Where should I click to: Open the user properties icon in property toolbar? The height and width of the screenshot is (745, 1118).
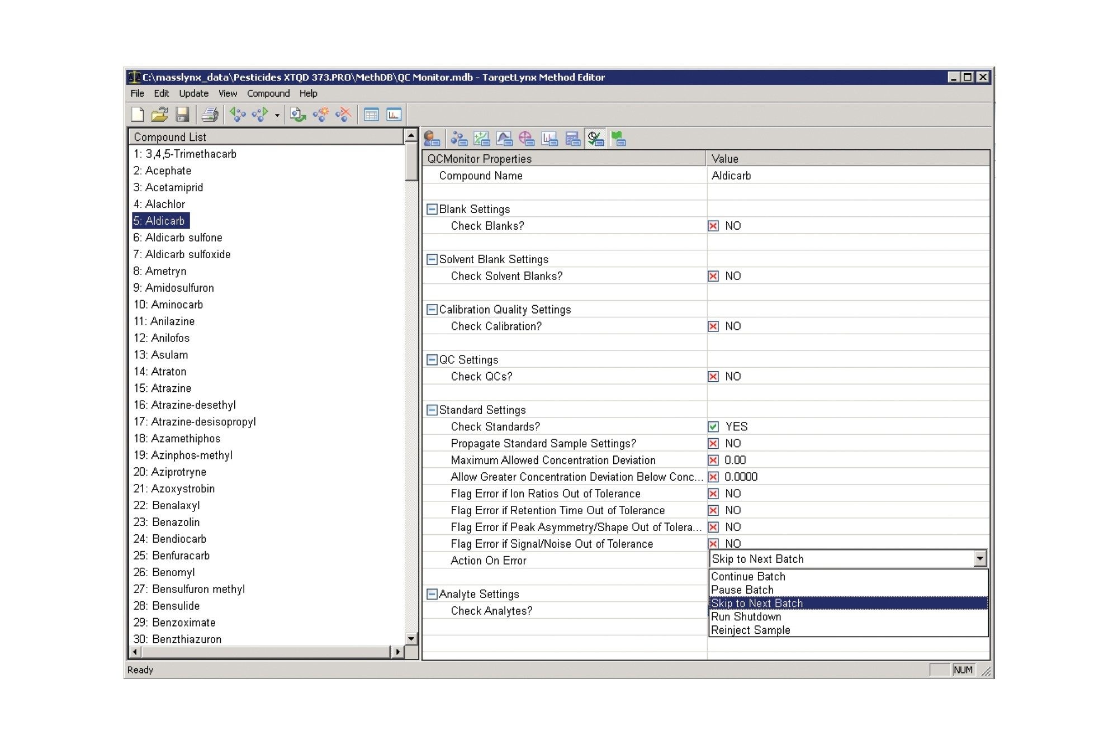point(432,138)
